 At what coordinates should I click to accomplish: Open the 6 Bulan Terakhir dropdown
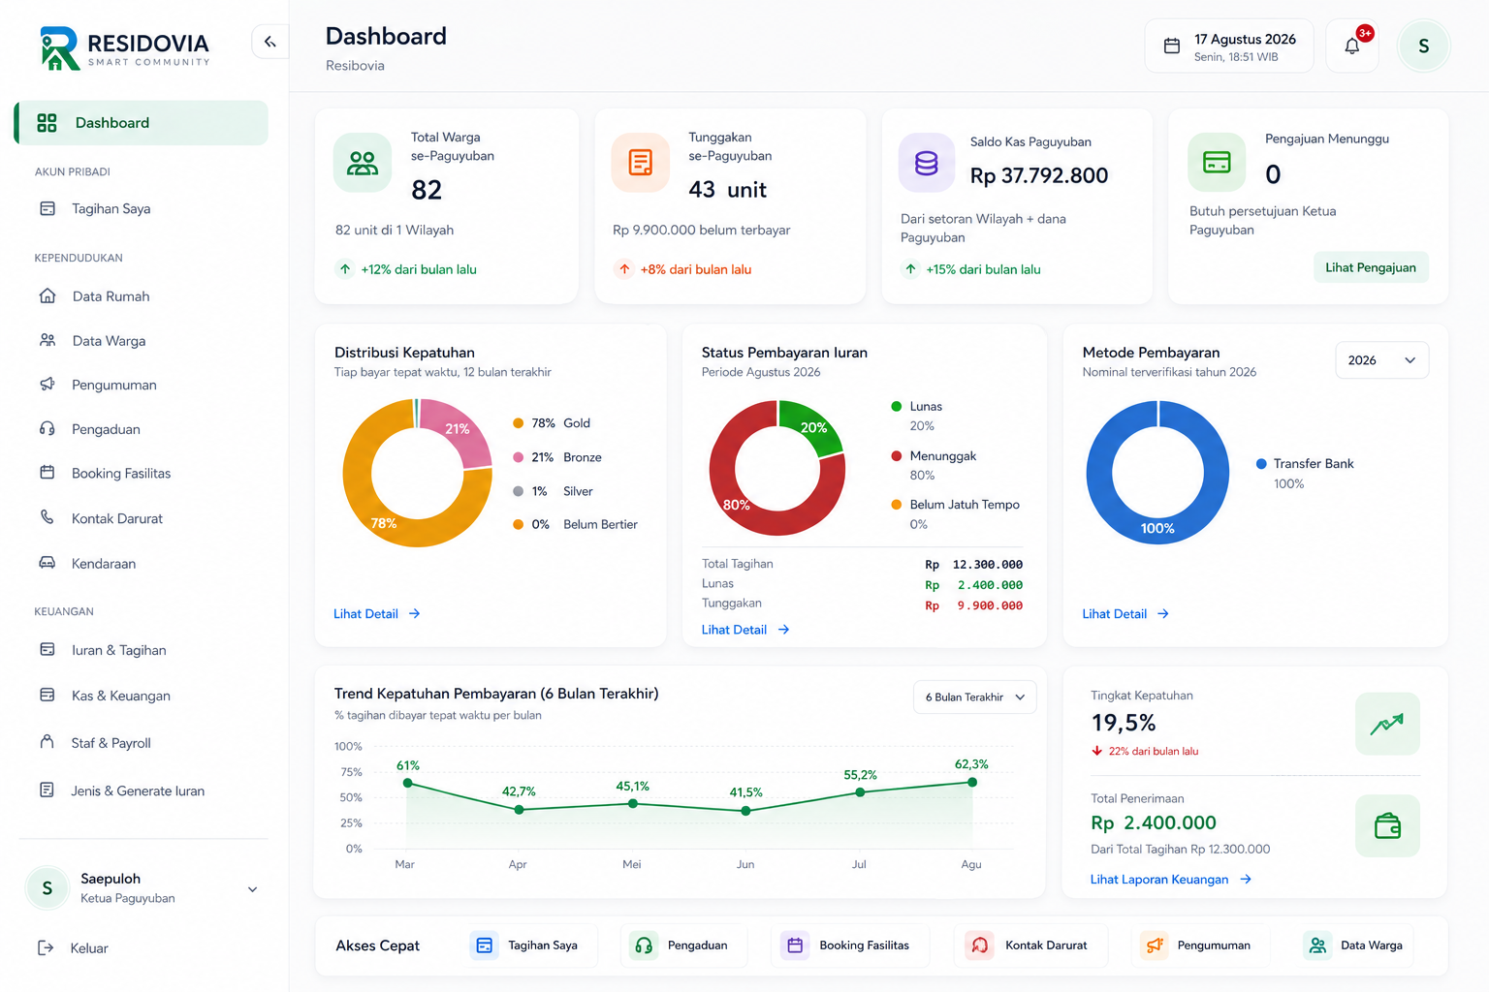pos(974,697)
